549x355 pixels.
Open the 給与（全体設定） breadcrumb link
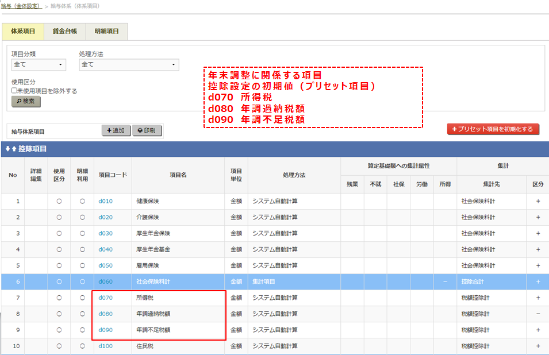(20, 6)
